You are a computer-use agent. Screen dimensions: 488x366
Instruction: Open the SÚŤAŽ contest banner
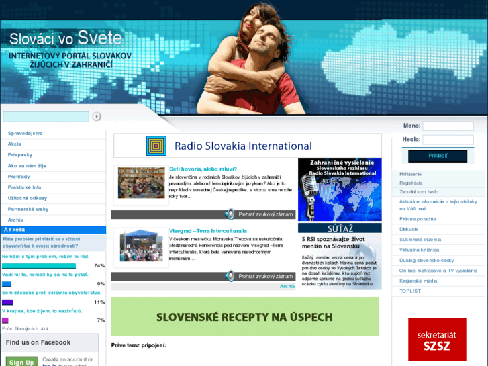click(340, 257)
